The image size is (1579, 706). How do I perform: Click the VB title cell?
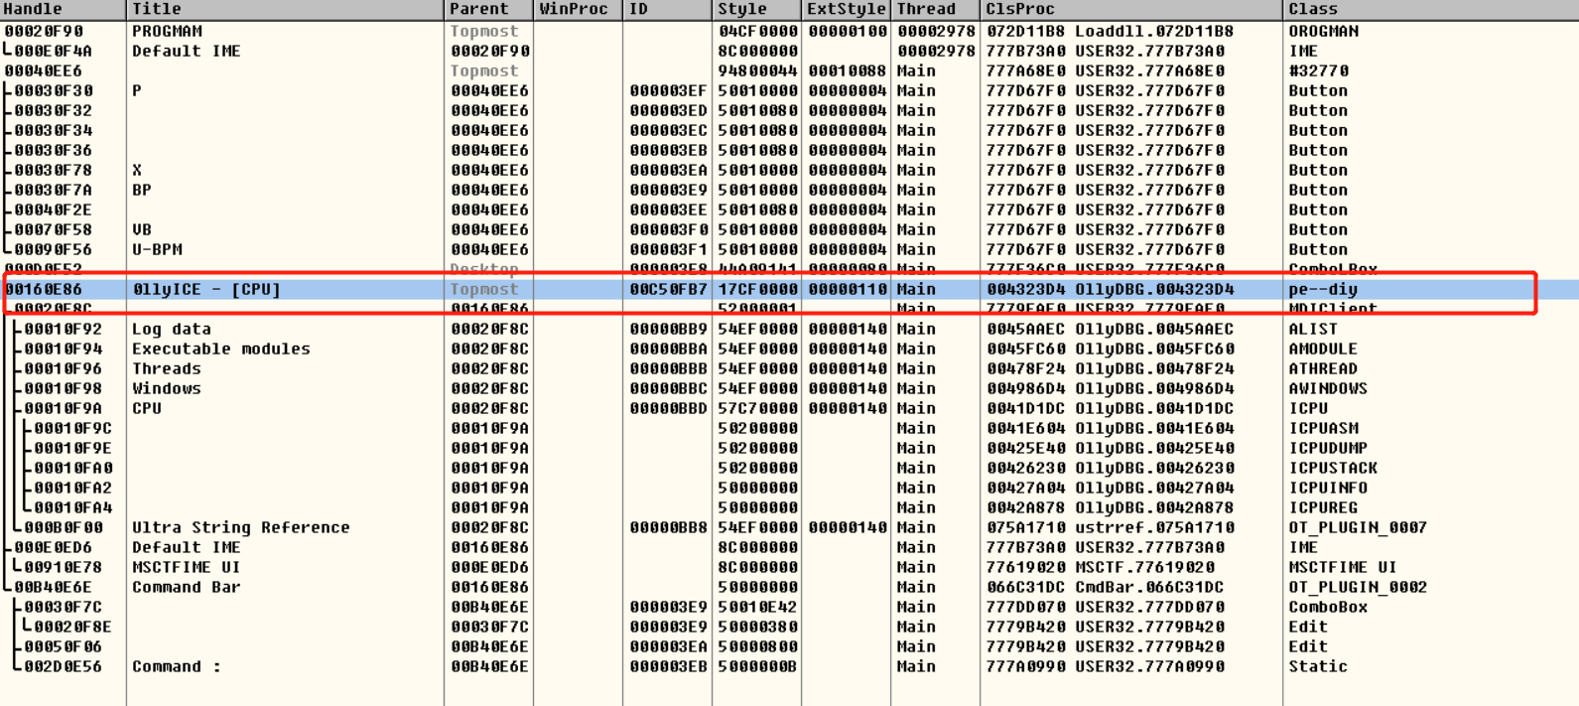142,229
